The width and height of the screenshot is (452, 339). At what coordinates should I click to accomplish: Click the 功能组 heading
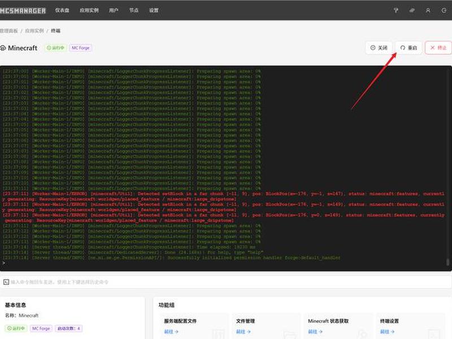167,305
